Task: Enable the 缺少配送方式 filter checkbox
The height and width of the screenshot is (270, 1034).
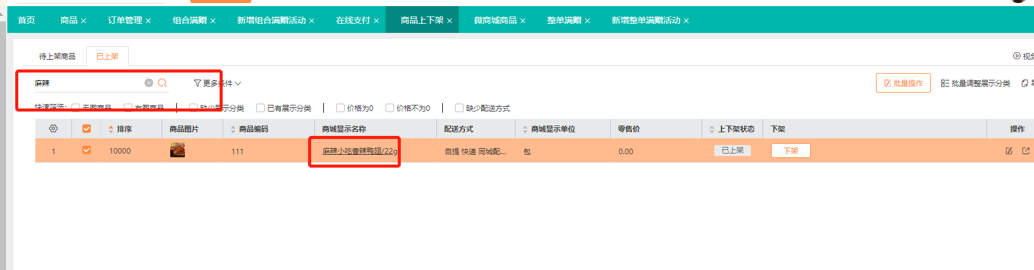Action: click(x=459, y=108)
